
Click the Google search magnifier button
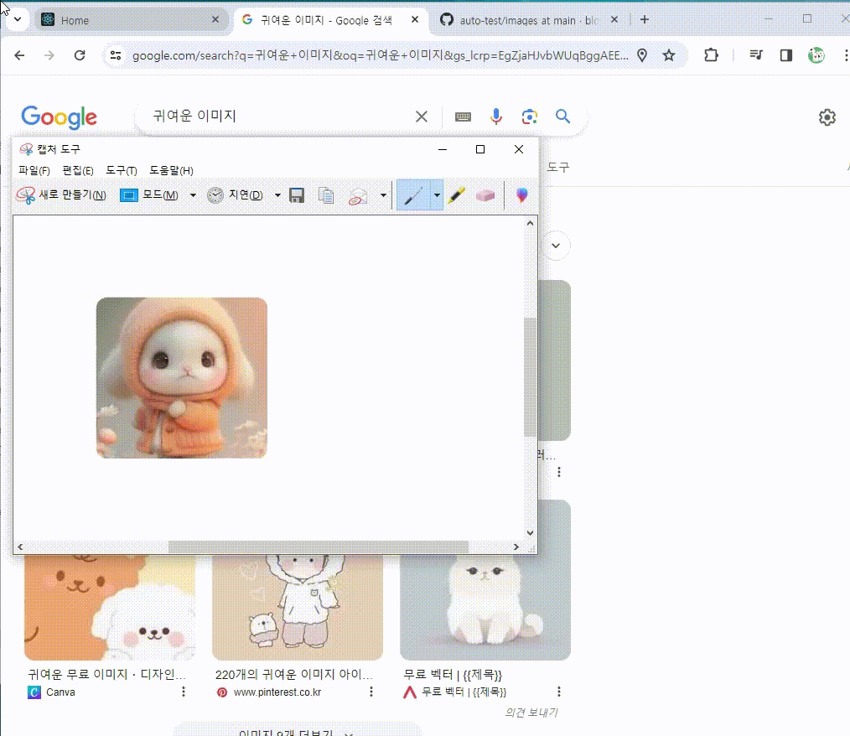pyautogui.click(x=562, y=117)
